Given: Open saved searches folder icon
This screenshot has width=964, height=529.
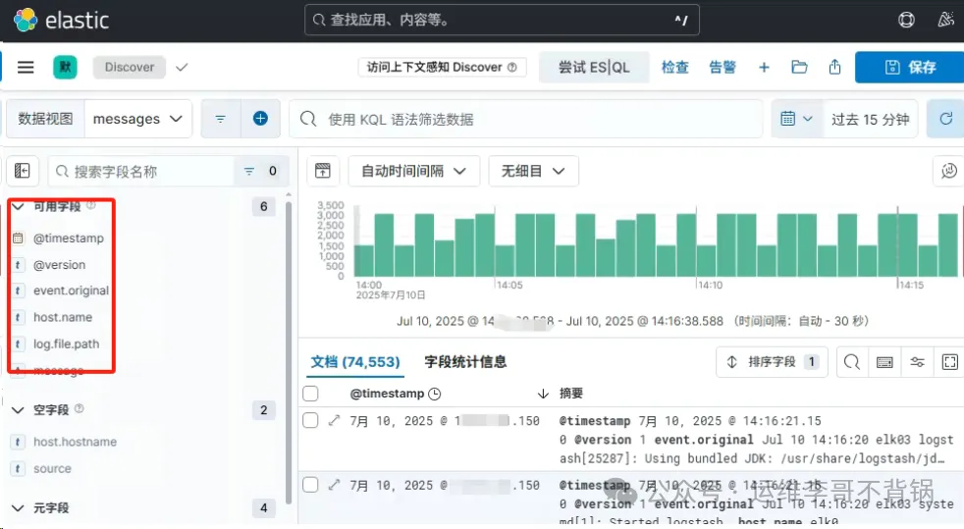Looking at the screenshot, I should click(x=799, y=67).
